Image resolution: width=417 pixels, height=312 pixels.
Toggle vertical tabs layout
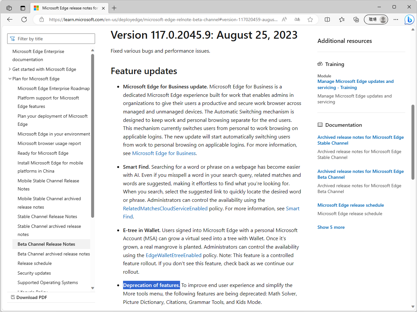click(x=22, y=7)
